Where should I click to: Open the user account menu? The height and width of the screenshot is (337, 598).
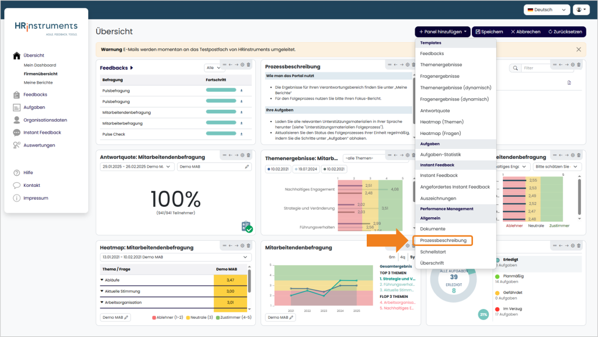pyautogui.click(x=581, y=10)
